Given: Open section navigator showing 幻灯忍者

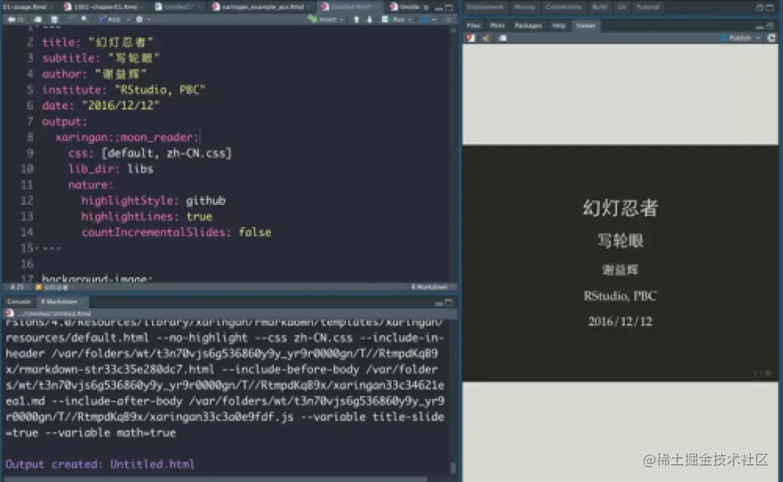Looking at the screenshot, I should point(54,287).
